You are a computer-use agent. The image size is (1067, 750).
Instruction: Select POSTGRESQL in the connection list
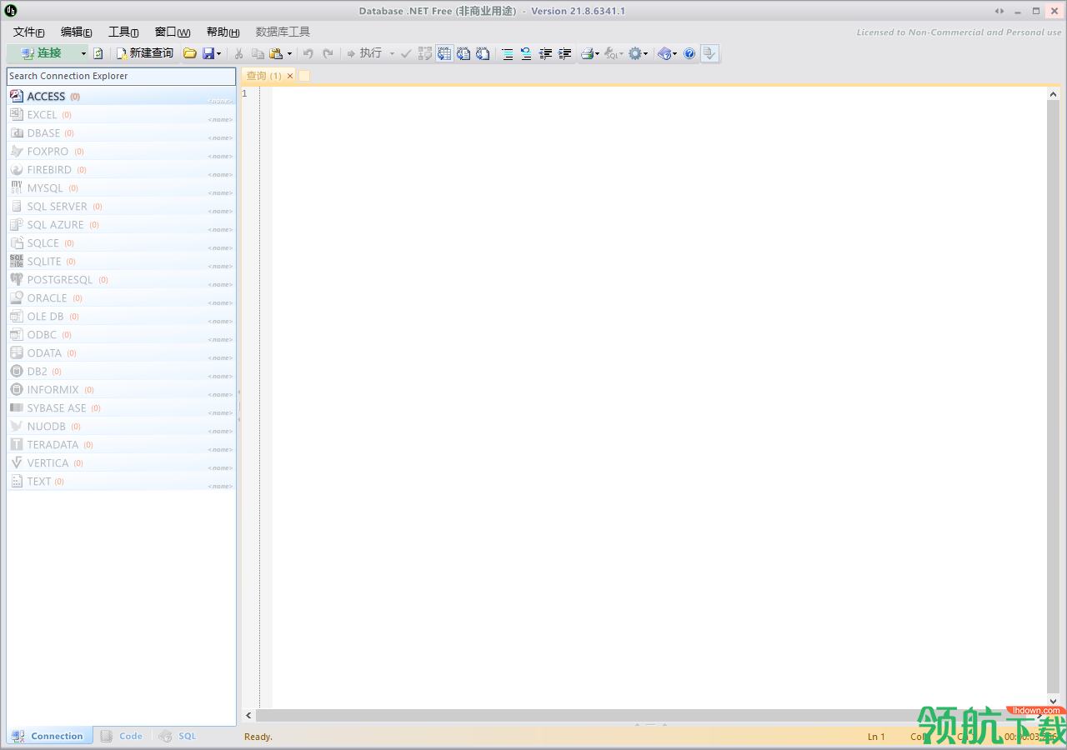pyautogui.click(x=122, y=280)
